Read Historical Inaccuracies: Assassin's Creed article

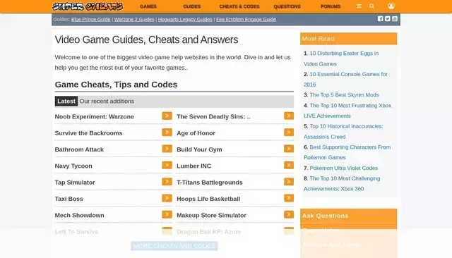(x=343, y=131)
